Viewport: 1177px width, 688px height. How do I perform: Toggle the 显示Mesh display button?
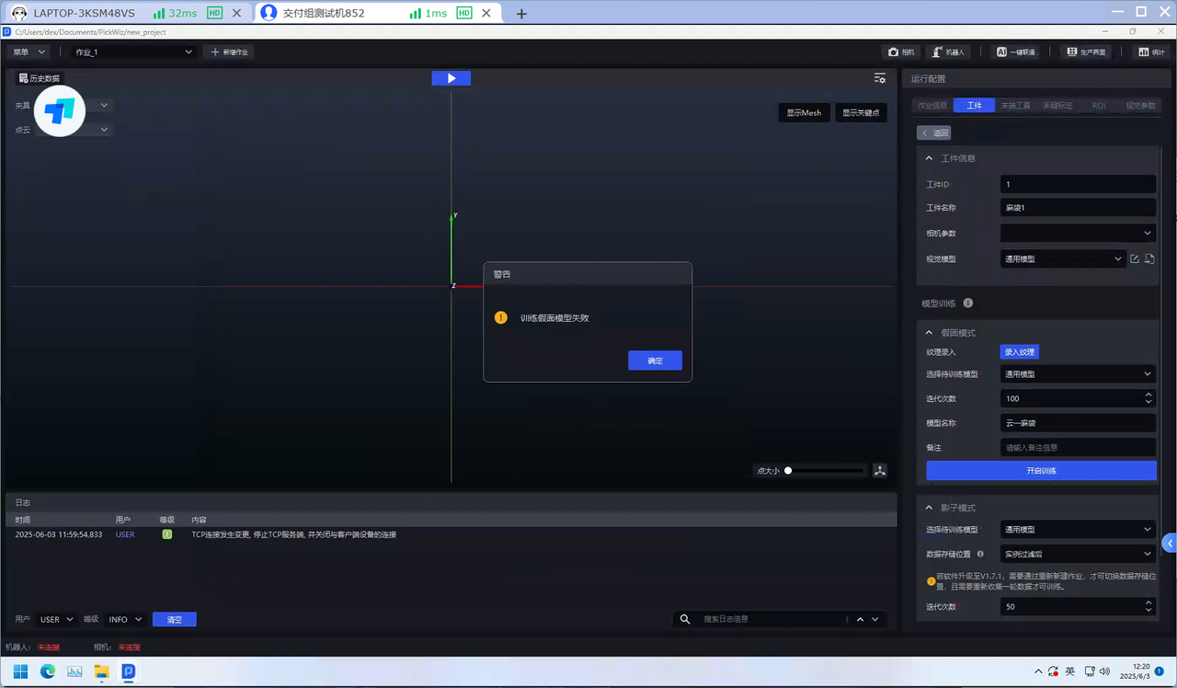[804, 112]
